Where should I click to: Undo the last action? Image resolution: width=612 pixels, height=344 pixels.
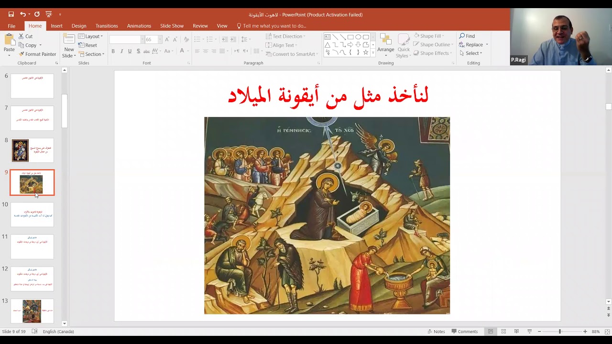(22, 14)
